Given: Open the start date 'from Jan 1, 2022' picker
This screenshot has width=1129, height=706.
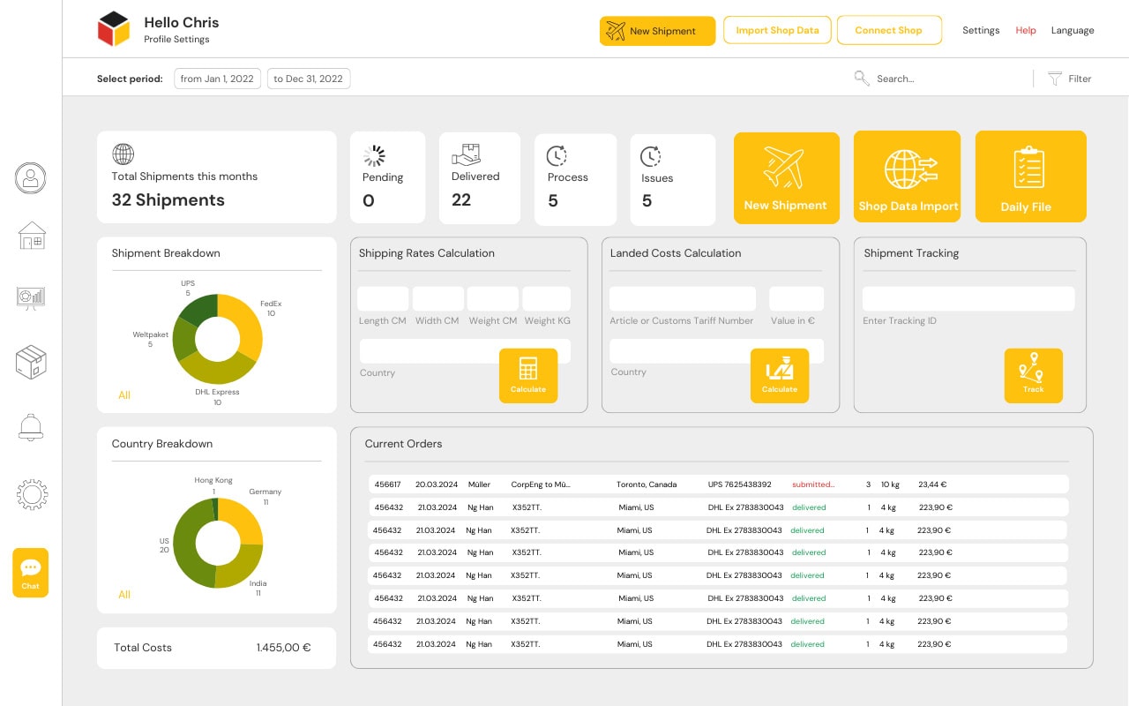Looking at the screenshot, I should pos(217,79).
